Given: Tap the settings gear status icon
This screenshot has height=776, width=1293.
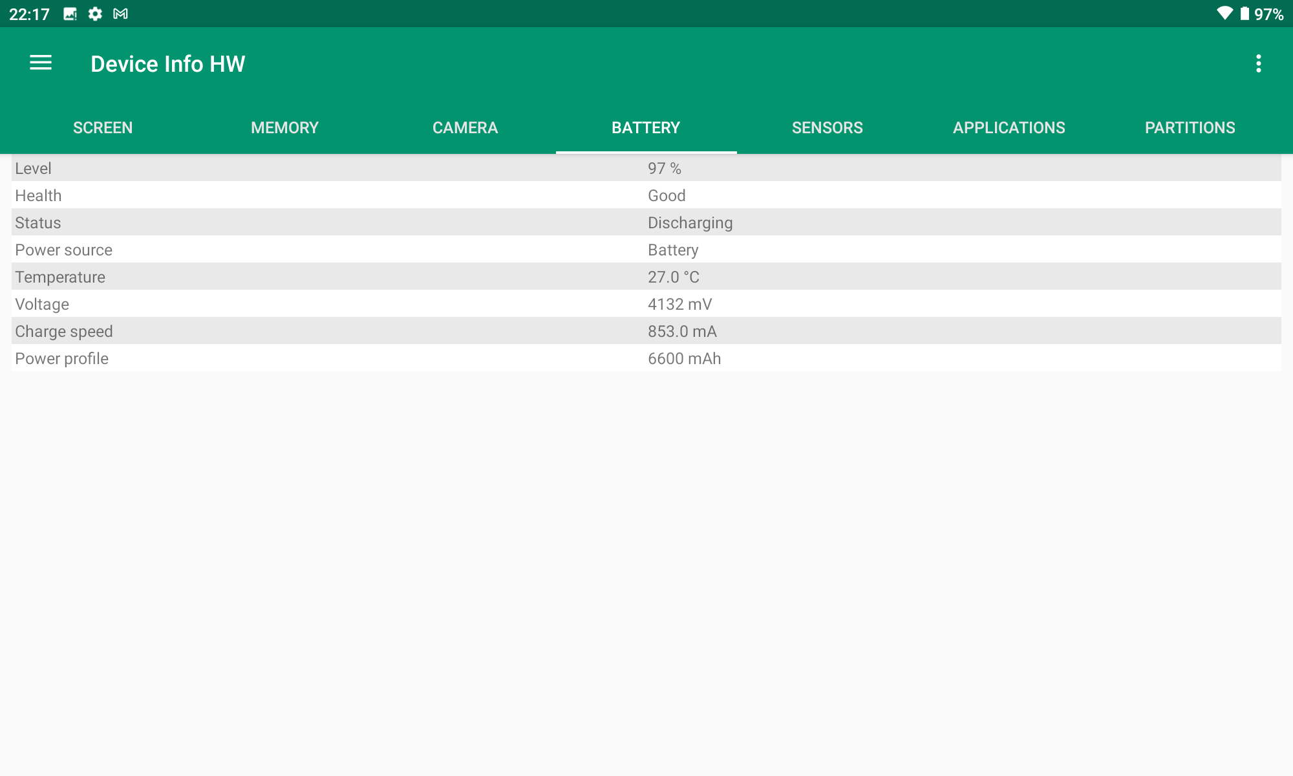Looking at the screenshot, I should click(95, 14).
